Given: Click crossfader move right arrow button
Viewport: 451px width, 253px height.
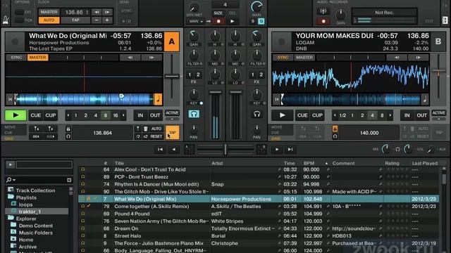Looking at the screenshot, I should [277, 150].
